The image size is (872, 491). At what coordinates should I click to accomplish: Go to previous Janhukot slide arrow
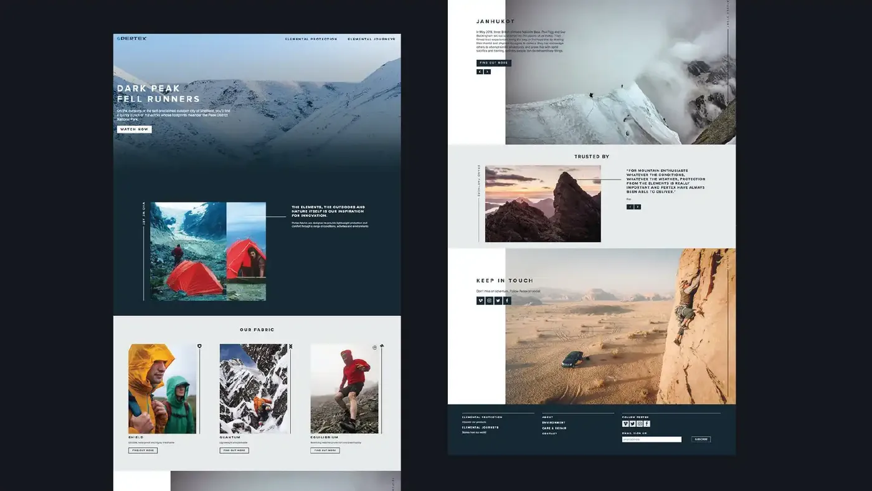point(480,72)
